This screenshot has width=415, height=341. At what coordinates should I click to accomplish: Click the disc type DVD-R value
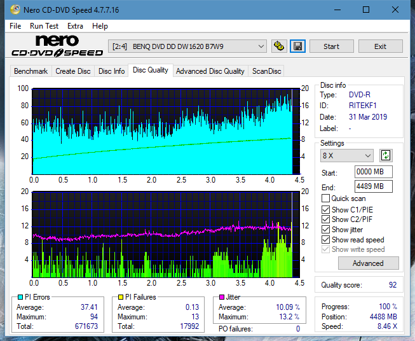[360, 95]
